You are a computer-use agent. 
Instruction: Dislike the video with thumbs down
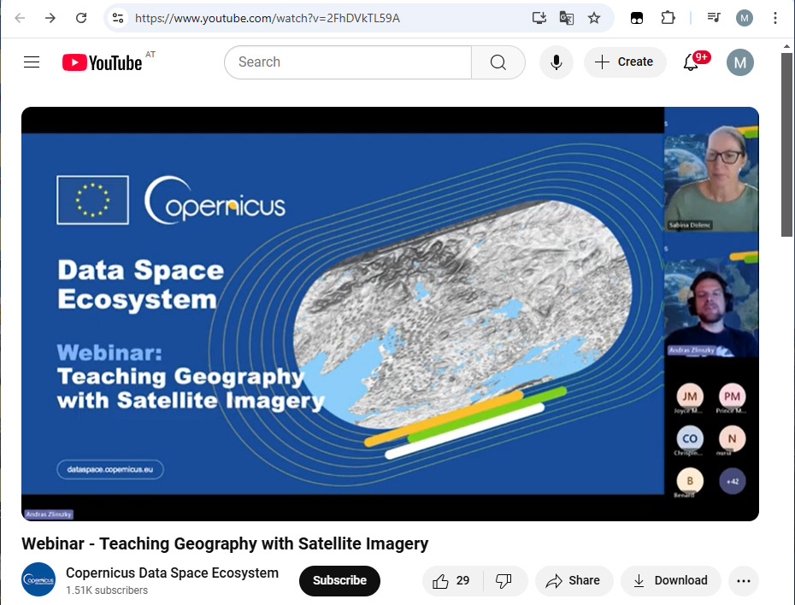click(504, 581)
